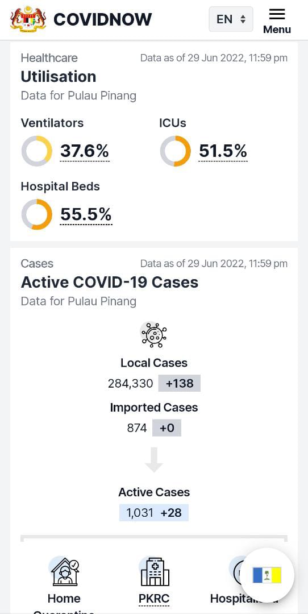Click the 51.5% ICU utilisation value
Viewport: 308px width, 614px height.
pyautogui.click(x=223, y=151)
